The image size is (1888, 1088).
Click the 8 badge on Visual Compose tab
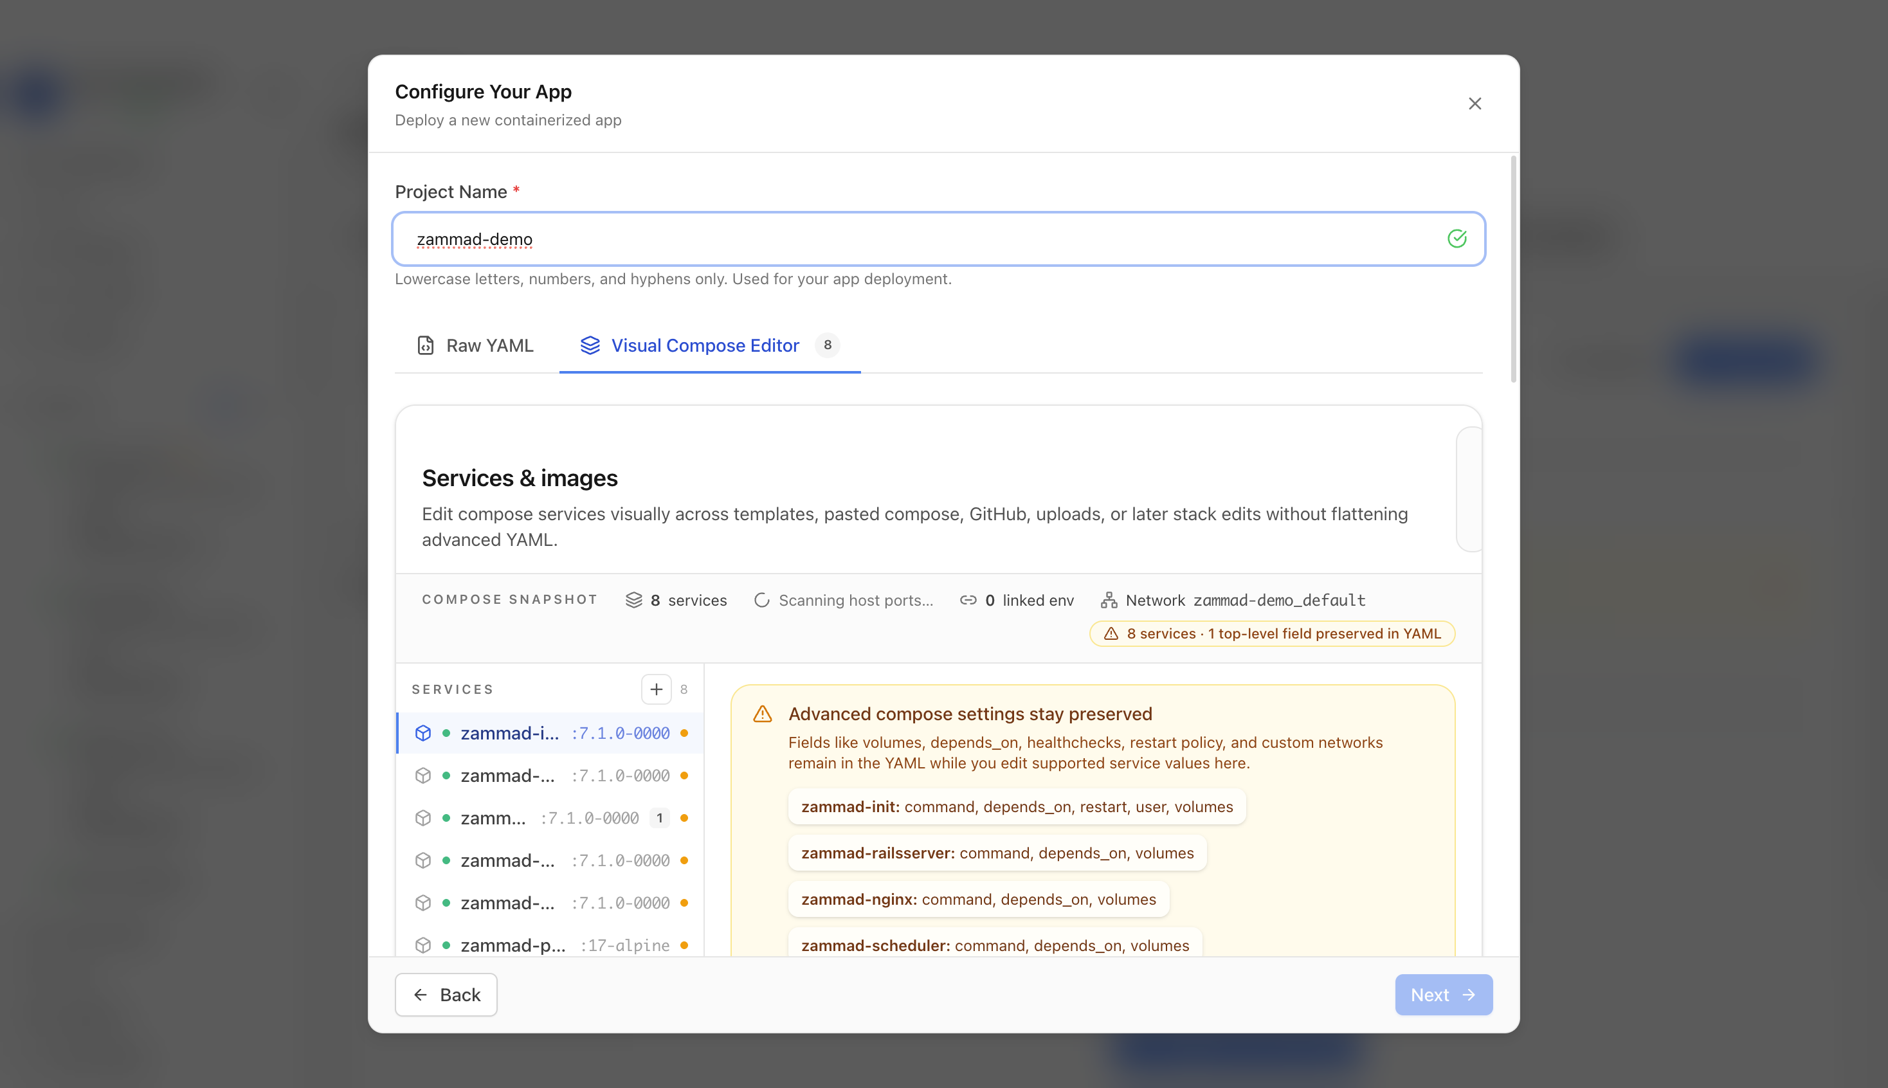point(827,345)
